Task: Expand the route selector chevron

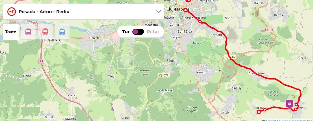Action: point(158,11)
